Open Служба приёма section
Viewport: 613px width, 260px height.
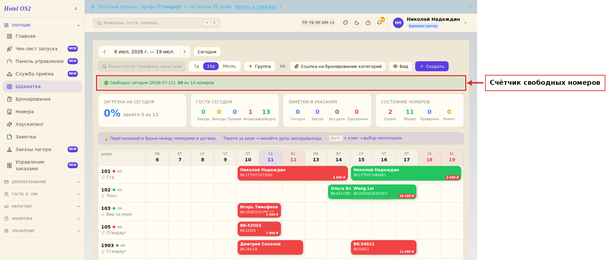[42, 74]
